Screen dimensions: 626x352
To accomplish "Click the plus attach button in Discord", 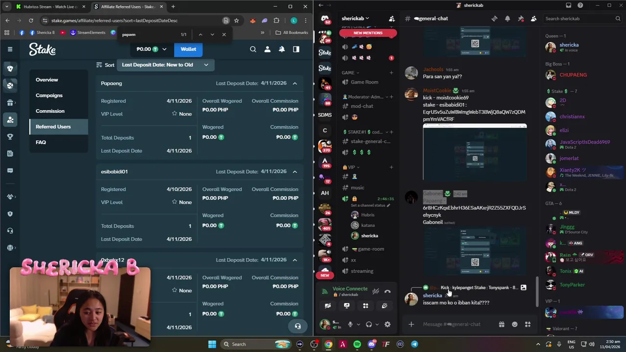I will coord(411,324).
